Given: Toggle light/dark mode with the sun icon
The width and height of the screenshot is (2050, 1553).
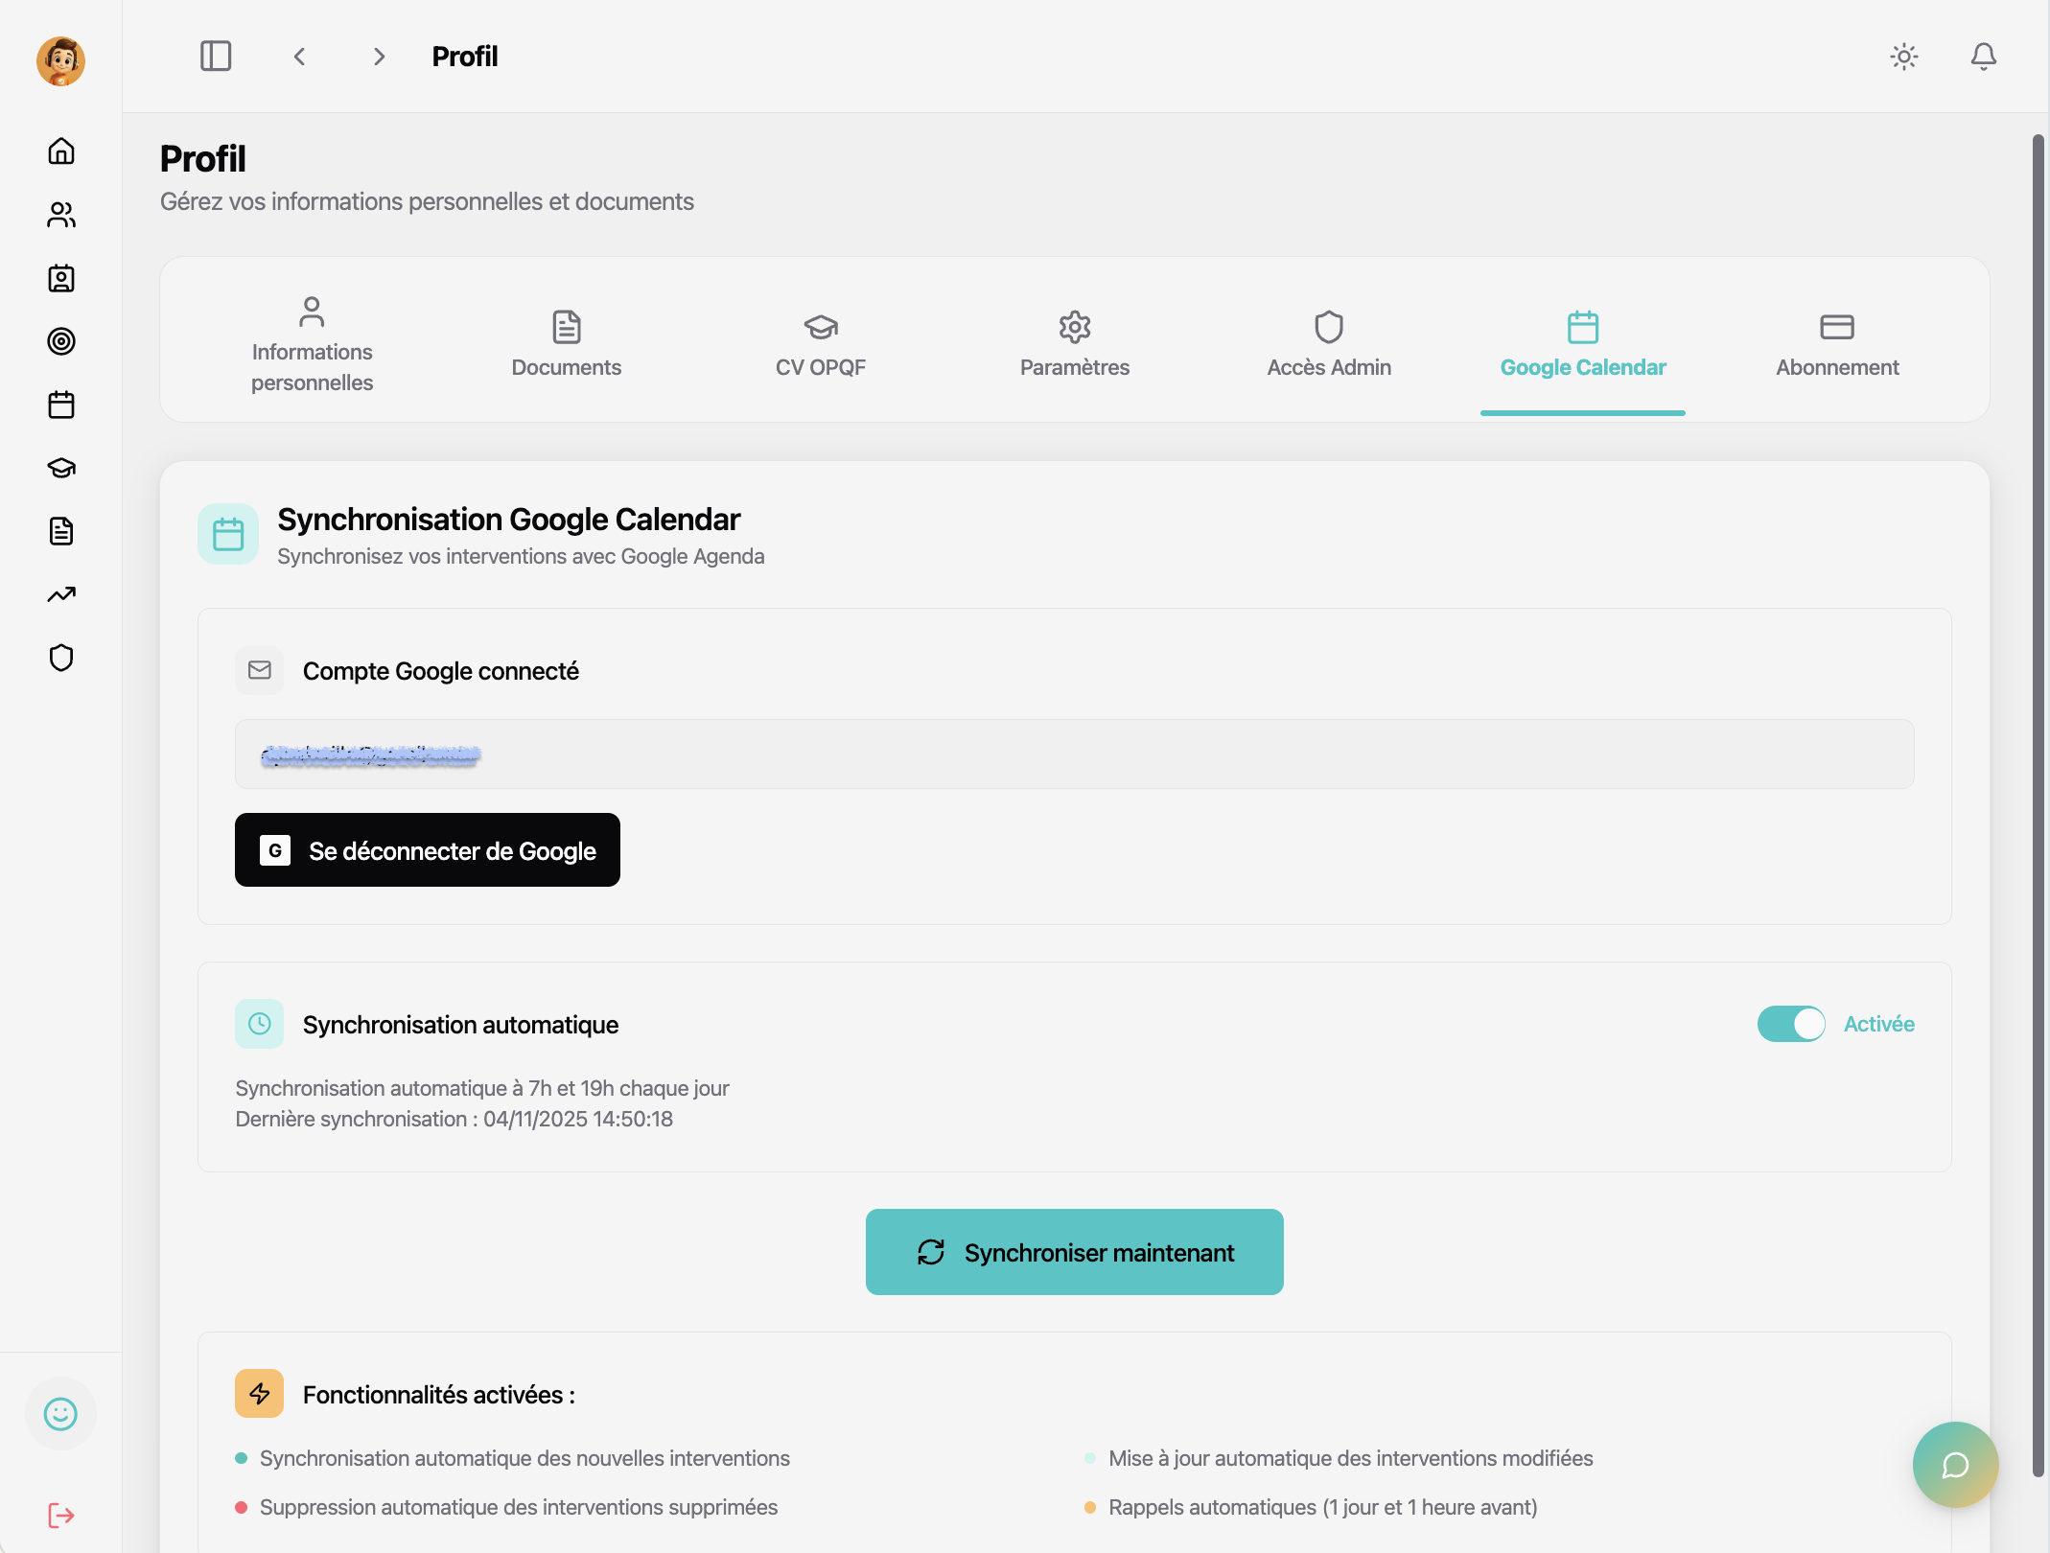Looking at the screenshot, I should point(1903,57).
